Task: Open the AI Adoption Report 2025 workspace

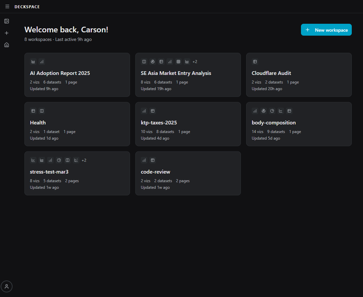Action: coord(60,73)
